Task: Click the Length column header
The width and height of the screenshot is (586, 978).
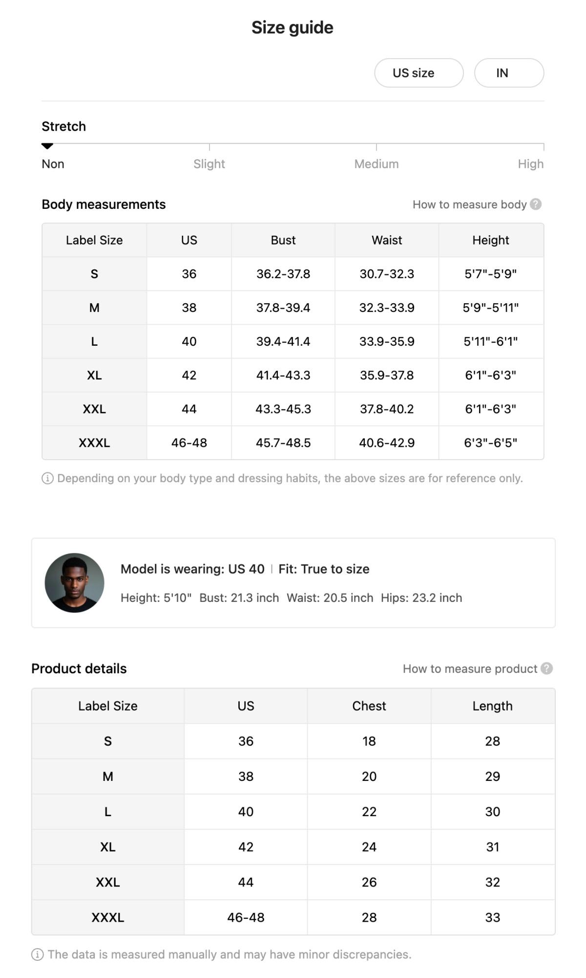Action: point(492,706)
